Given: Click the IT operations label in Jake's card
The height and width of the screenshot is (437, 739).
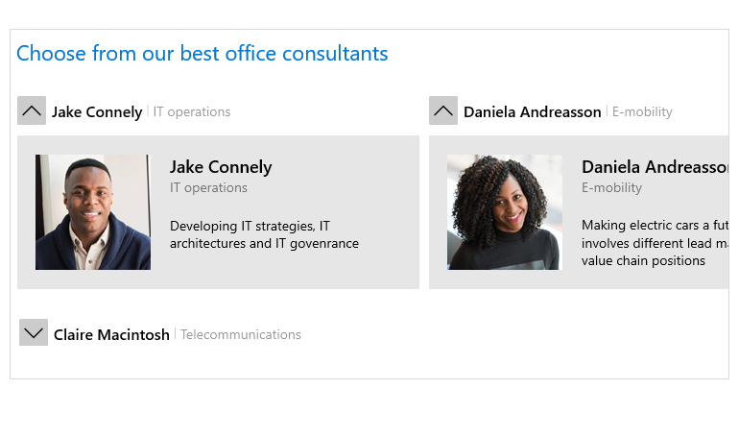Looking at the screenshot, I should 208,187.
